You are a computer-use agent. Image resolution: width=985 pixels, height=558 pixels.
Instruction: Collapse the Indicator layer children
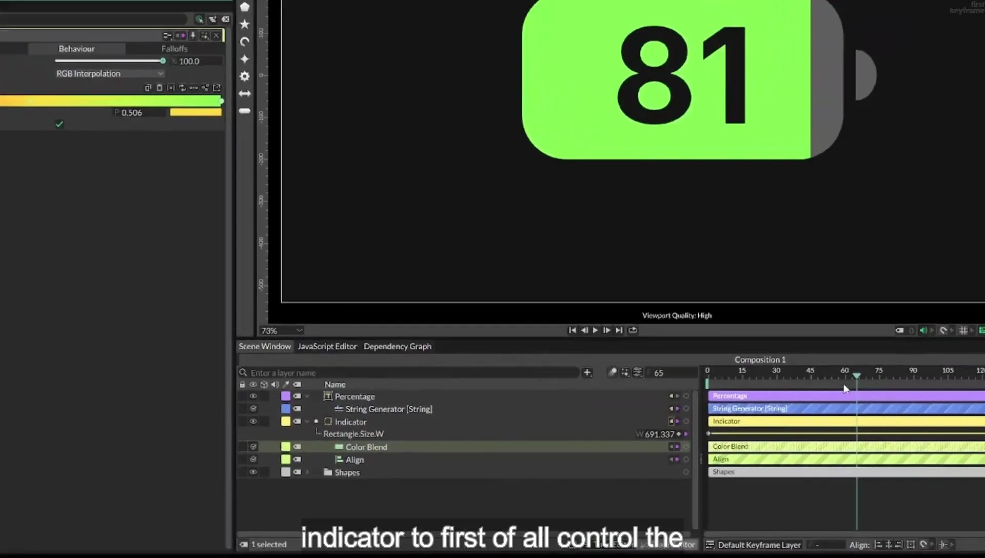[307, 422]
